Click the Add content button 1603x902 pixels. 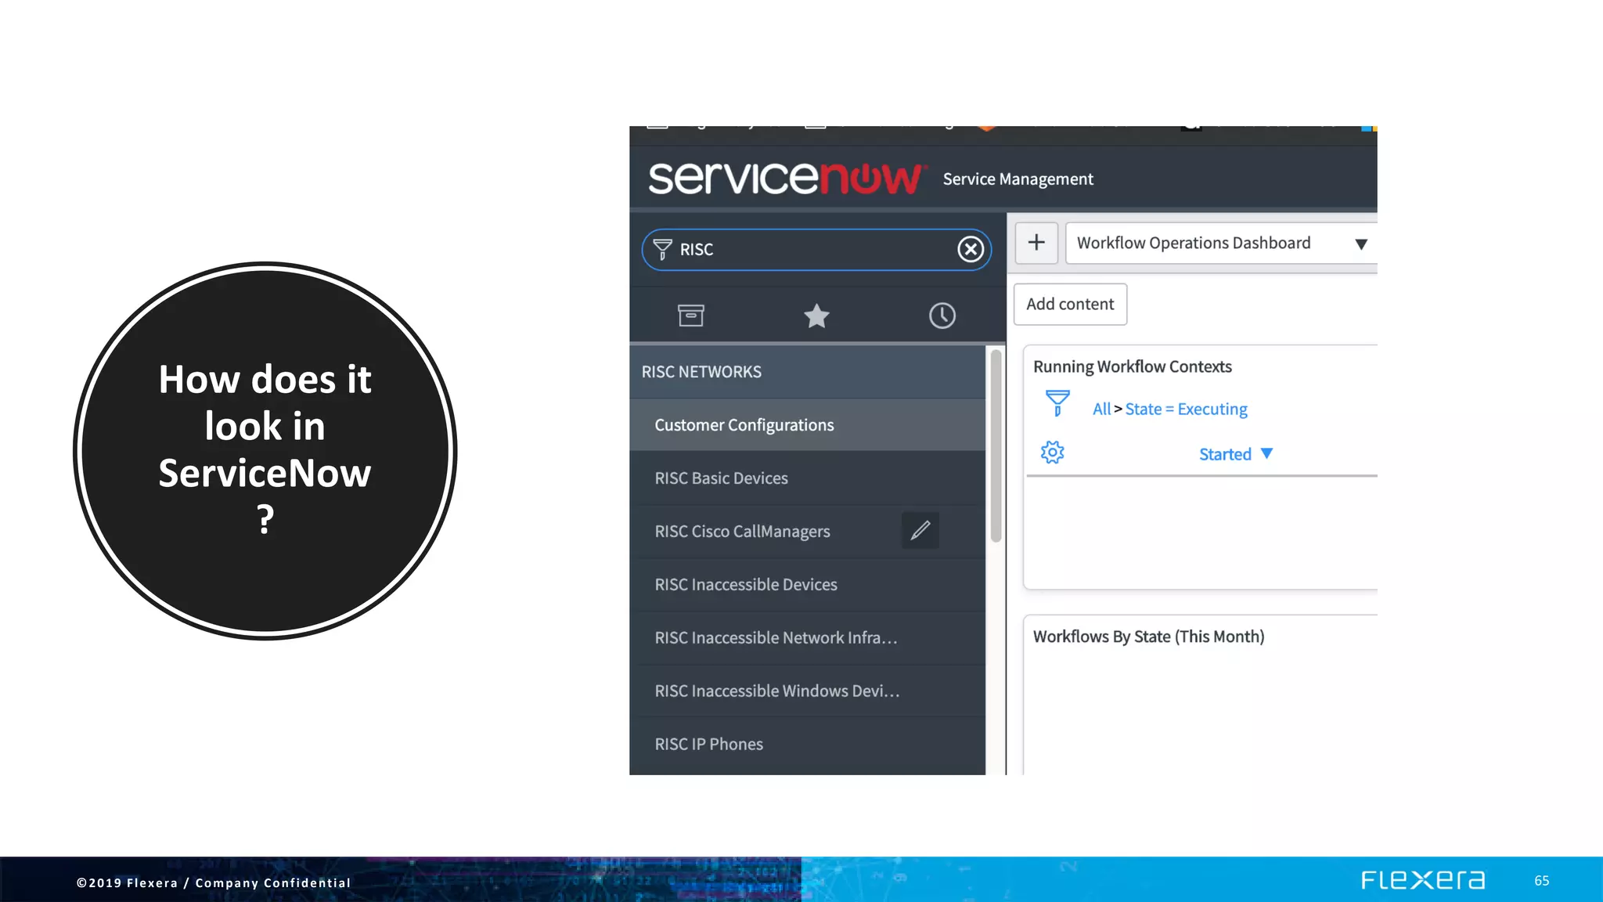pos(1070,304)
